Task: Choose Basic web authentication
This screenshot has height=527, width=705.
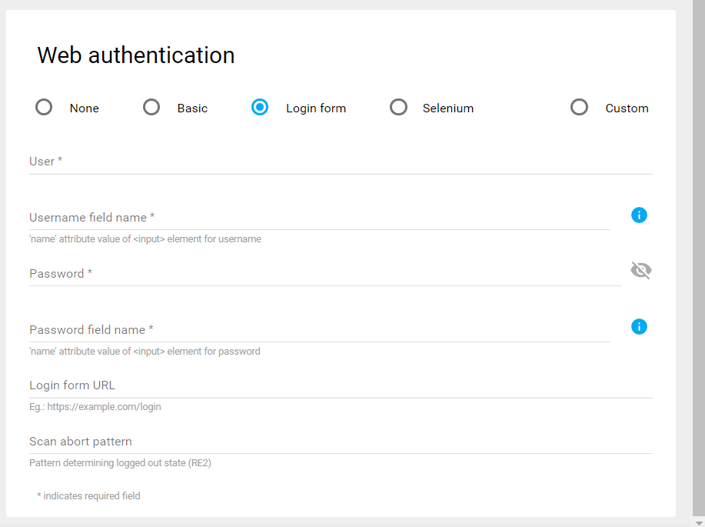Action: (151, 108)
